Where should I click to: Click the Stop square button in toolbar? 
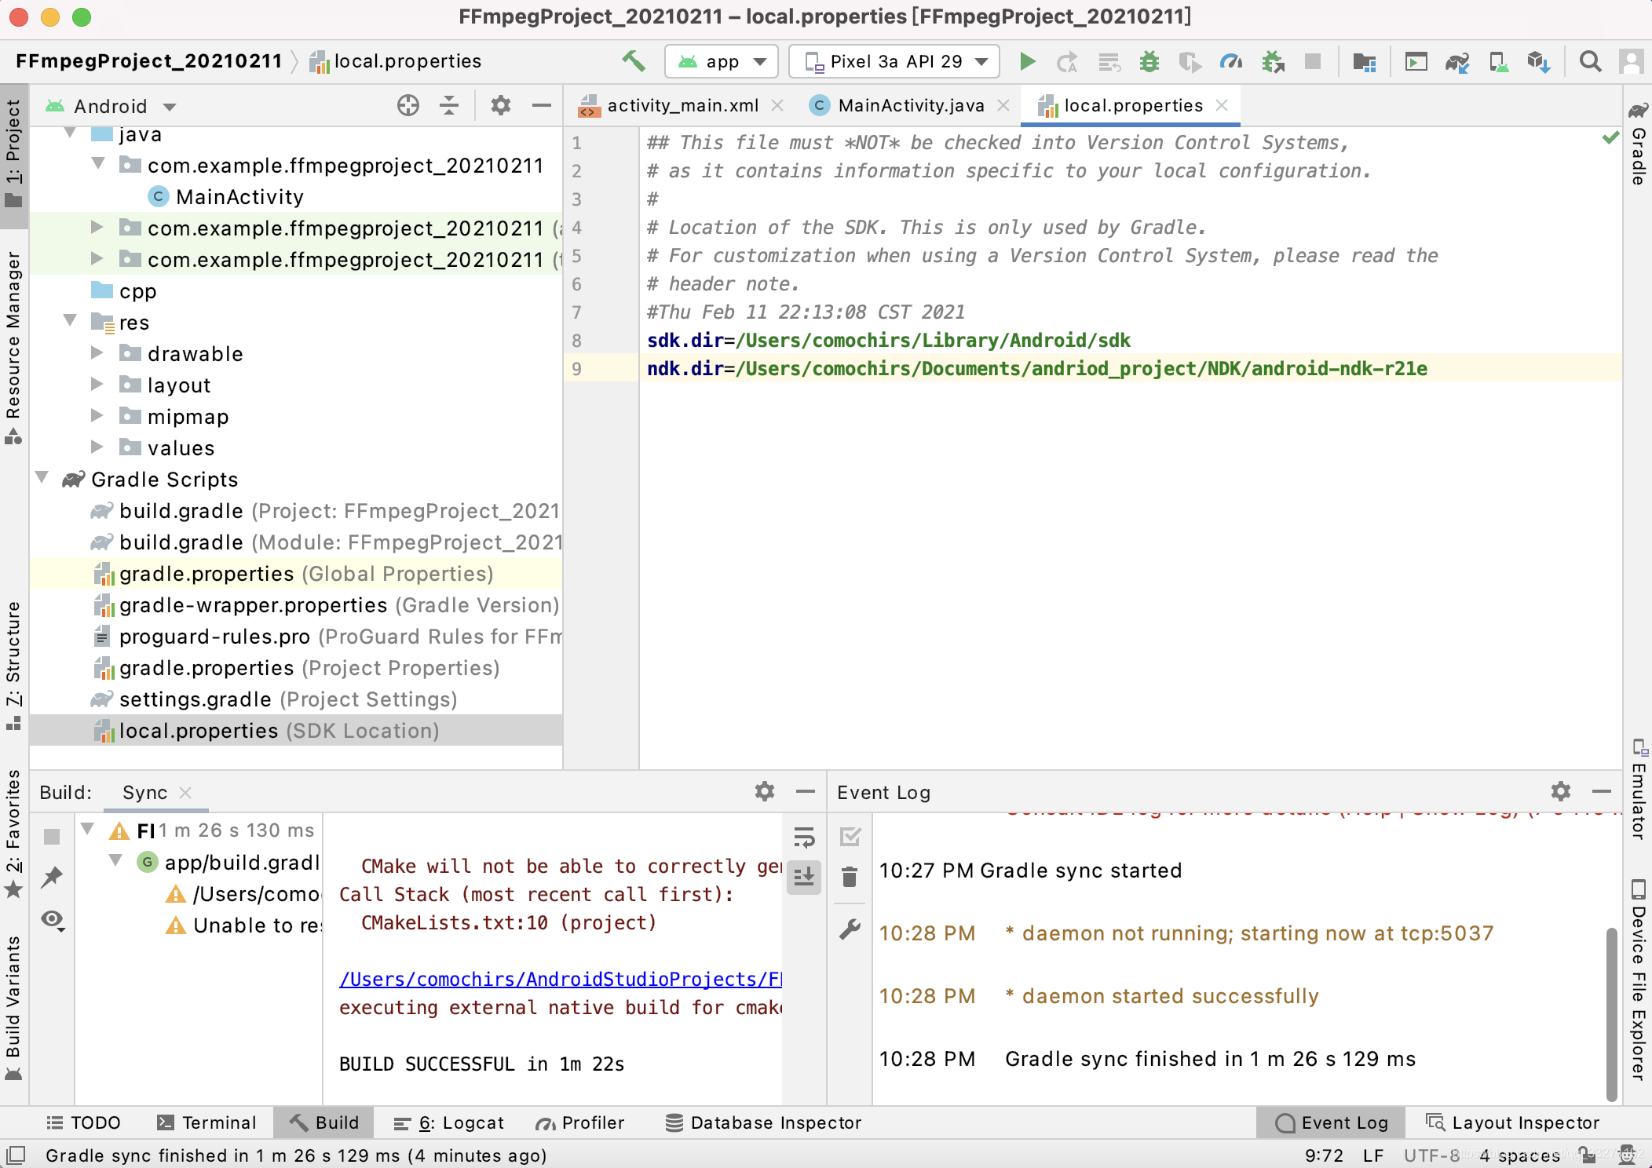pyautogui.click(x=1313, y=61)
